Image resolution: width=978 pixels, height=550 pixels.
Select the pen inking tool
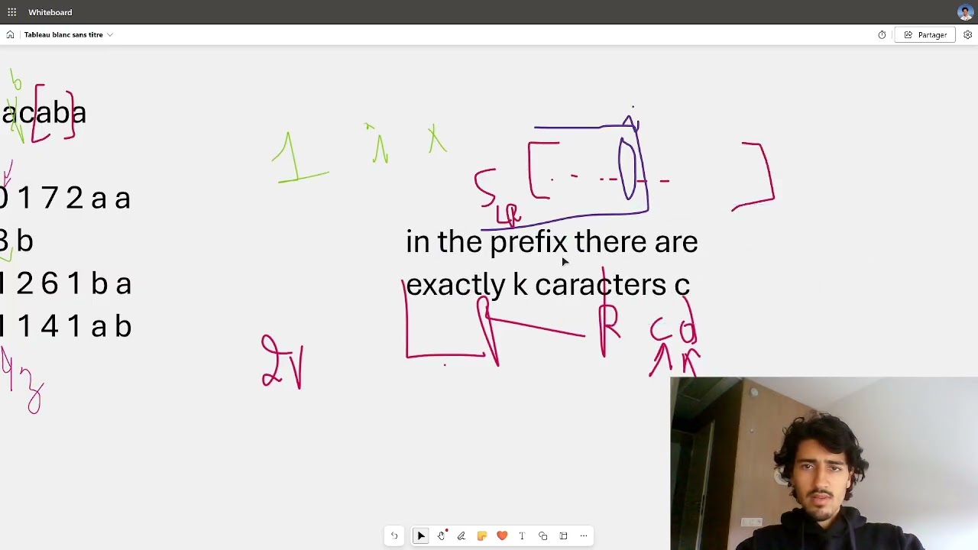click(x=461, y=535)
